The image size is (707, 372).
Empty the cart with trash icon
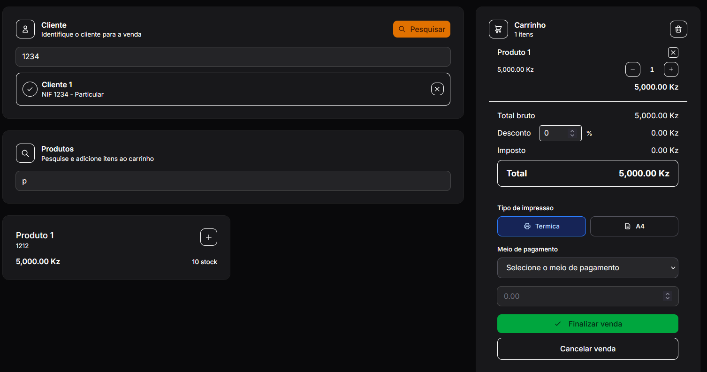point(678,29)
